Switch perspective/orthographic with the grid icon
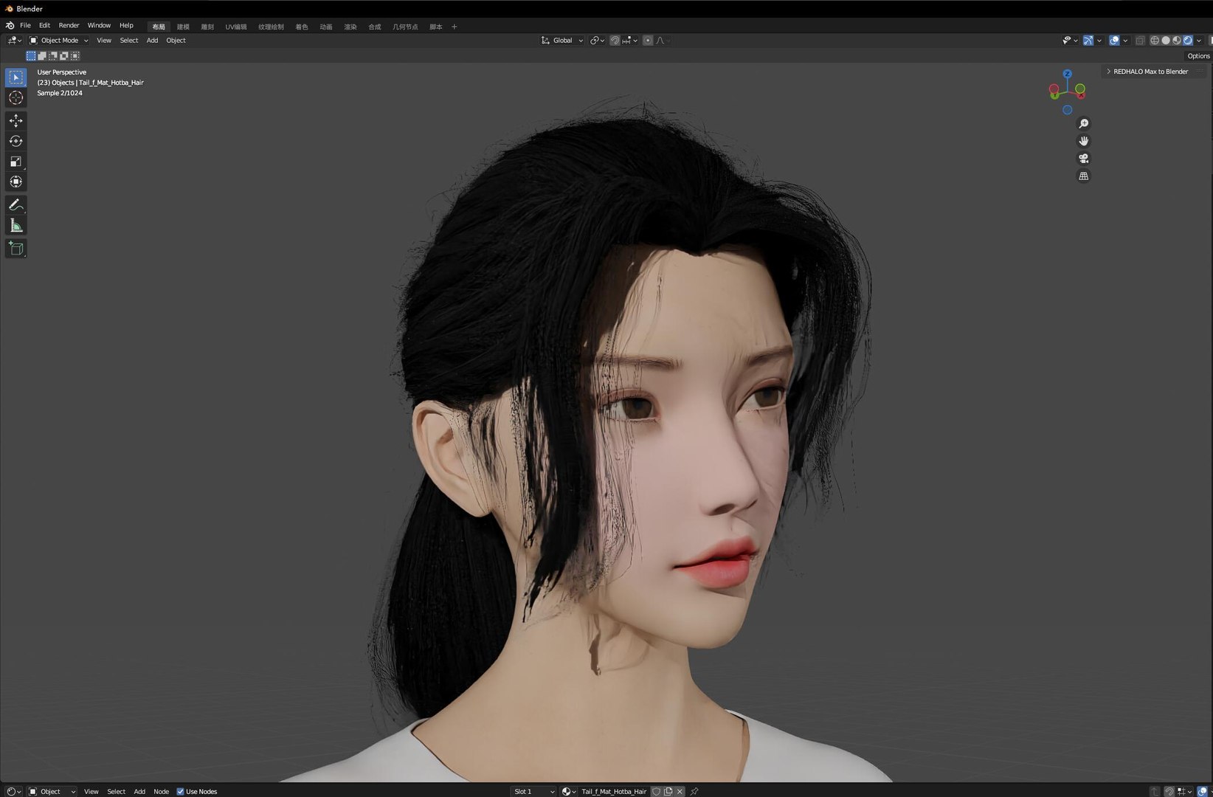This screenshot has height=797, width=1213. [1083, 176]
